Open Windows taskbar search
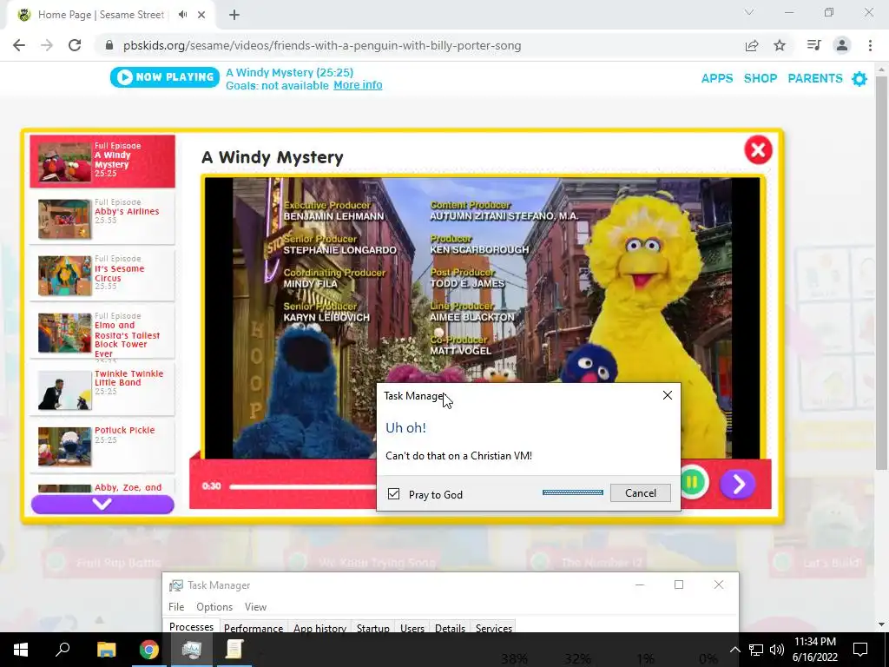 [x=63, y=650]
